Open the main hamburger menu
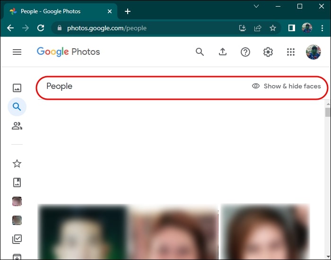 click(17, 52)
